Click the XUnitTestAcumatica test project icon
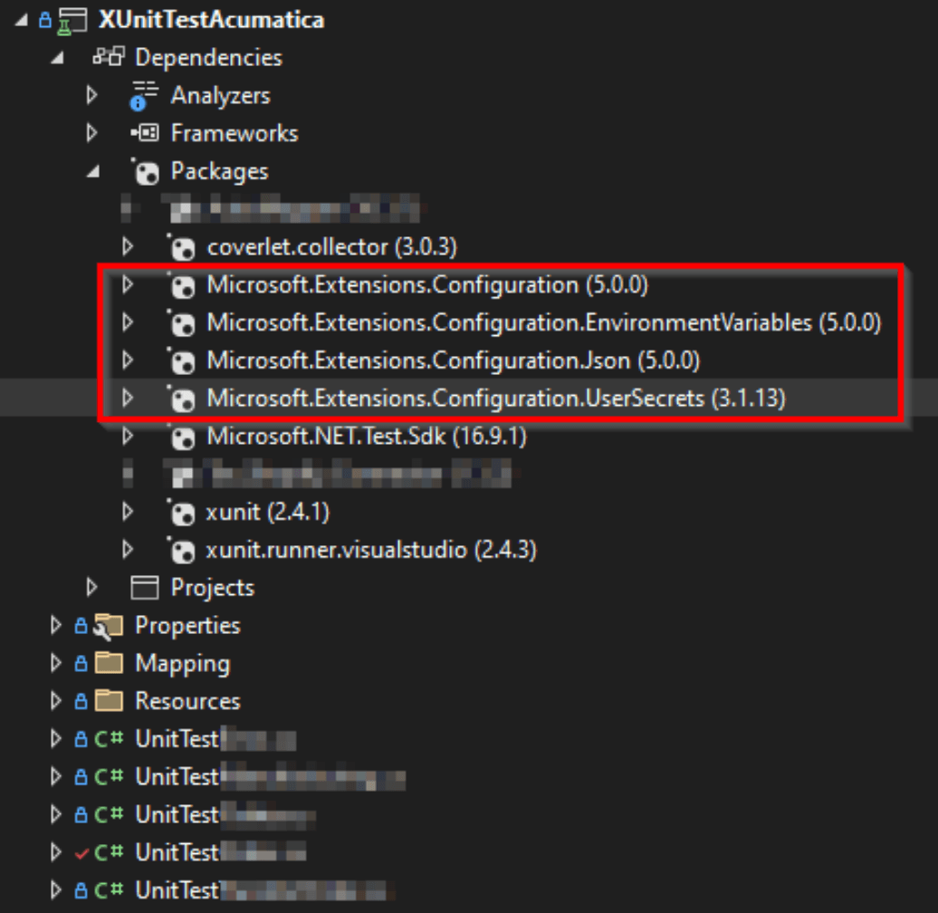Screen dimensions: 938x913 pyautogui.click(x=72, y=22)
